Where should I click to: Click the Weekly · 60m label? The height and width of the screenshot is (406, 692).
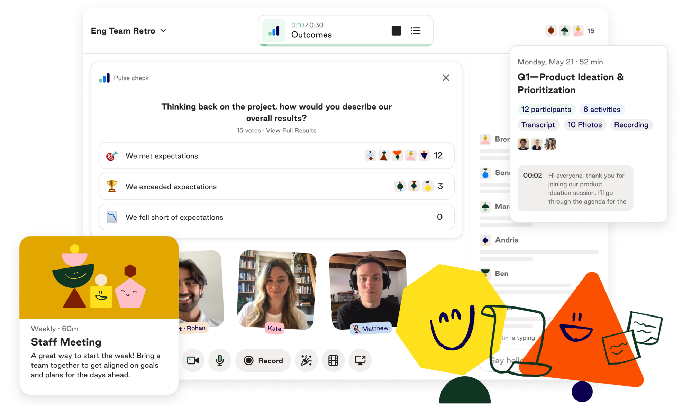[55, 329]
